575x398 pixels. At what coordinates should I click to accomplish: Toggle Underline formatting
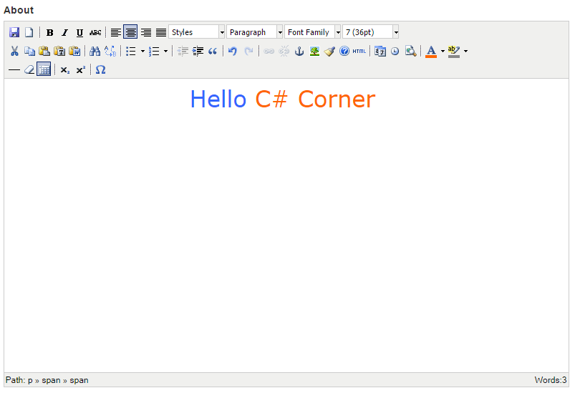(x=79, y=32)
